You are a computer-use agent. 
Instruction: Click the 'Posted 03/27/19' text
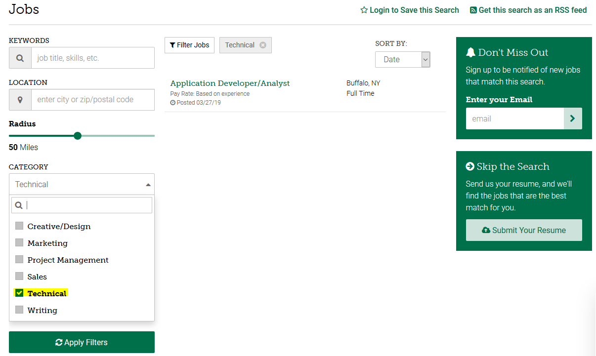(x=195, y=103)
